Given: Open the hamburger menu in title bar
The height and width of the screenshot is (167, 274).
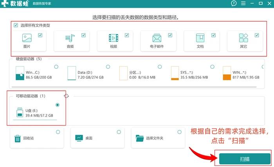Looking at the screenshot, I should [243, 3].
